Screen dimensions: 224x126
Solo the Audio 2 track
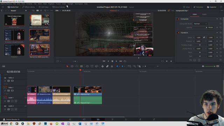click(x=12, y=110)
